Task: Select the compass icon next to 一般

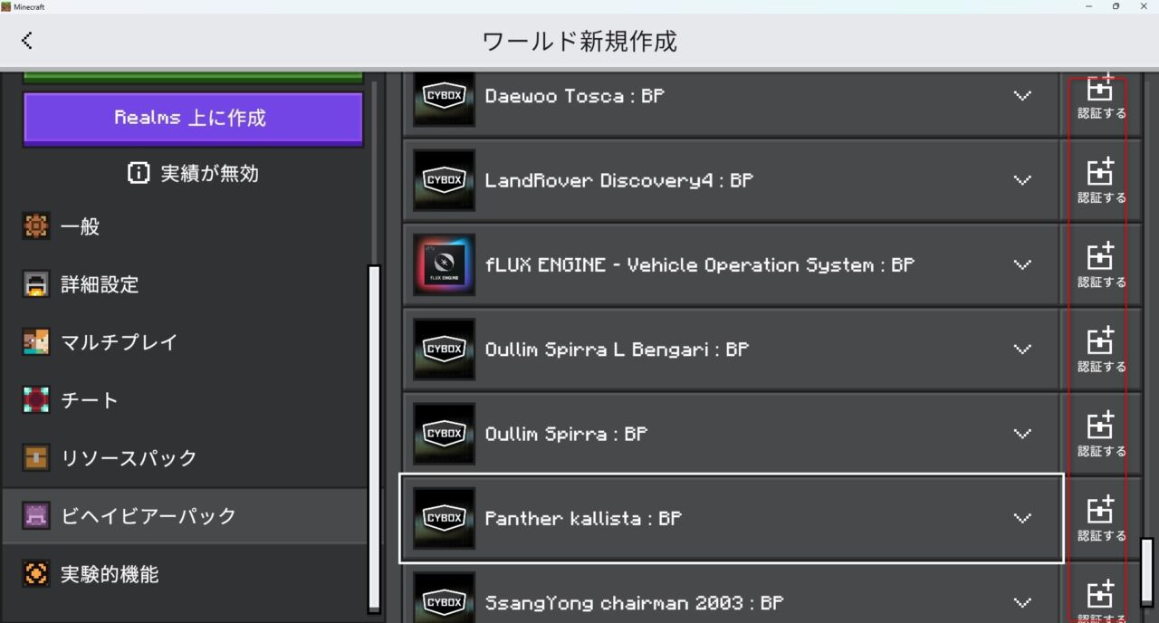Action: pos(35,226)
